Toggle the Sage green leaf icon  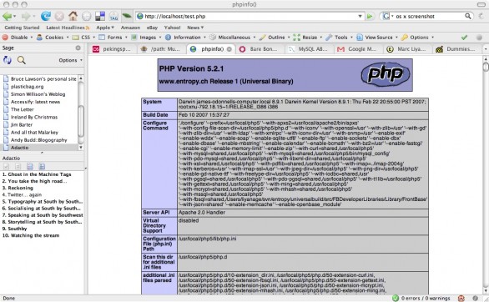tap(127, 16)
